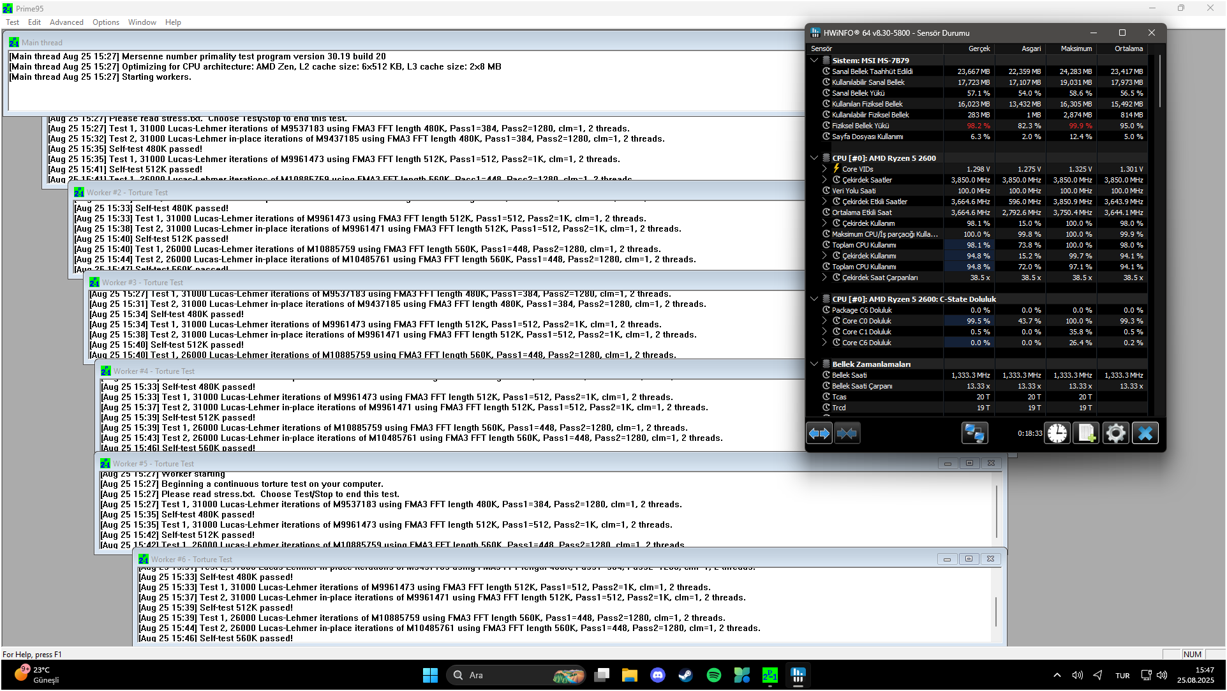Viewport: 1227px width, 691px height.
Task: Open the green clover app on taskbar
Action: coord(742,675)
